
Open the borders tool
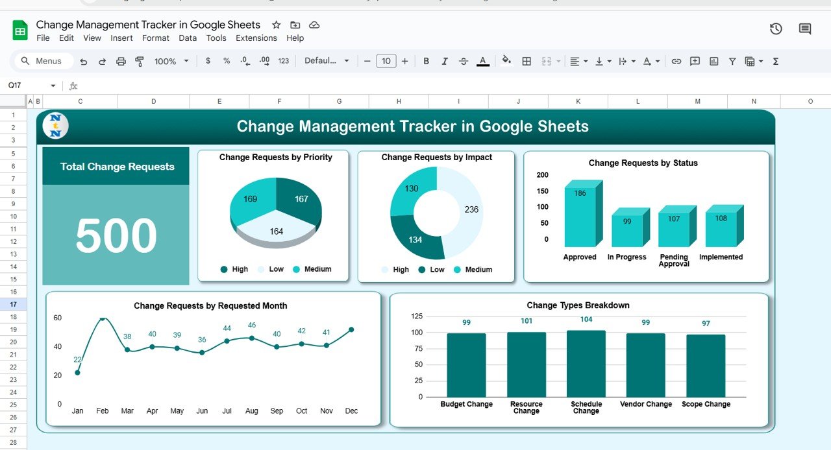[527, 61]
